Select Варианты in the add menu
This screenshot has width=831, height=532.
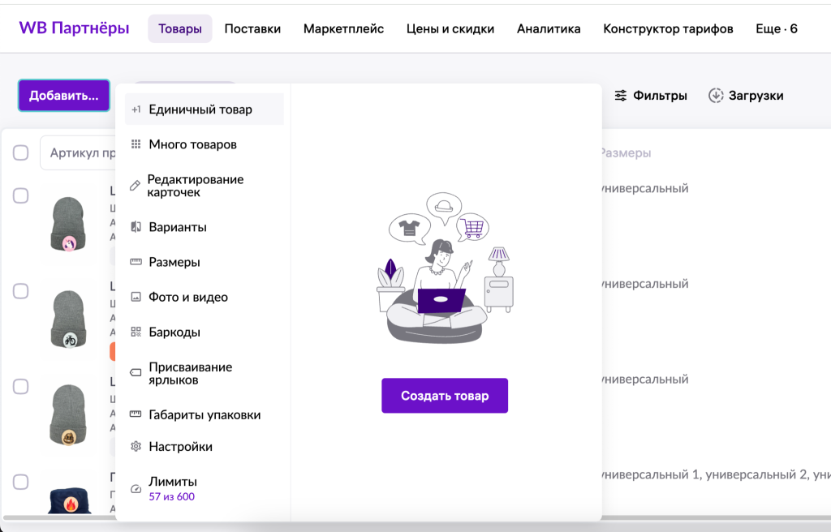(204, 227)
